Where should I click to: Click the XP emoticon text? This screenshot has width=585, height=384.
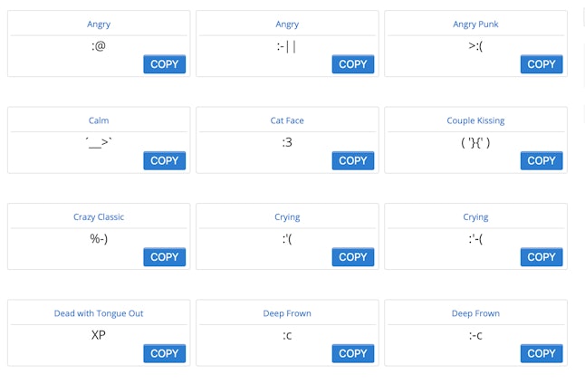(99, 335)
